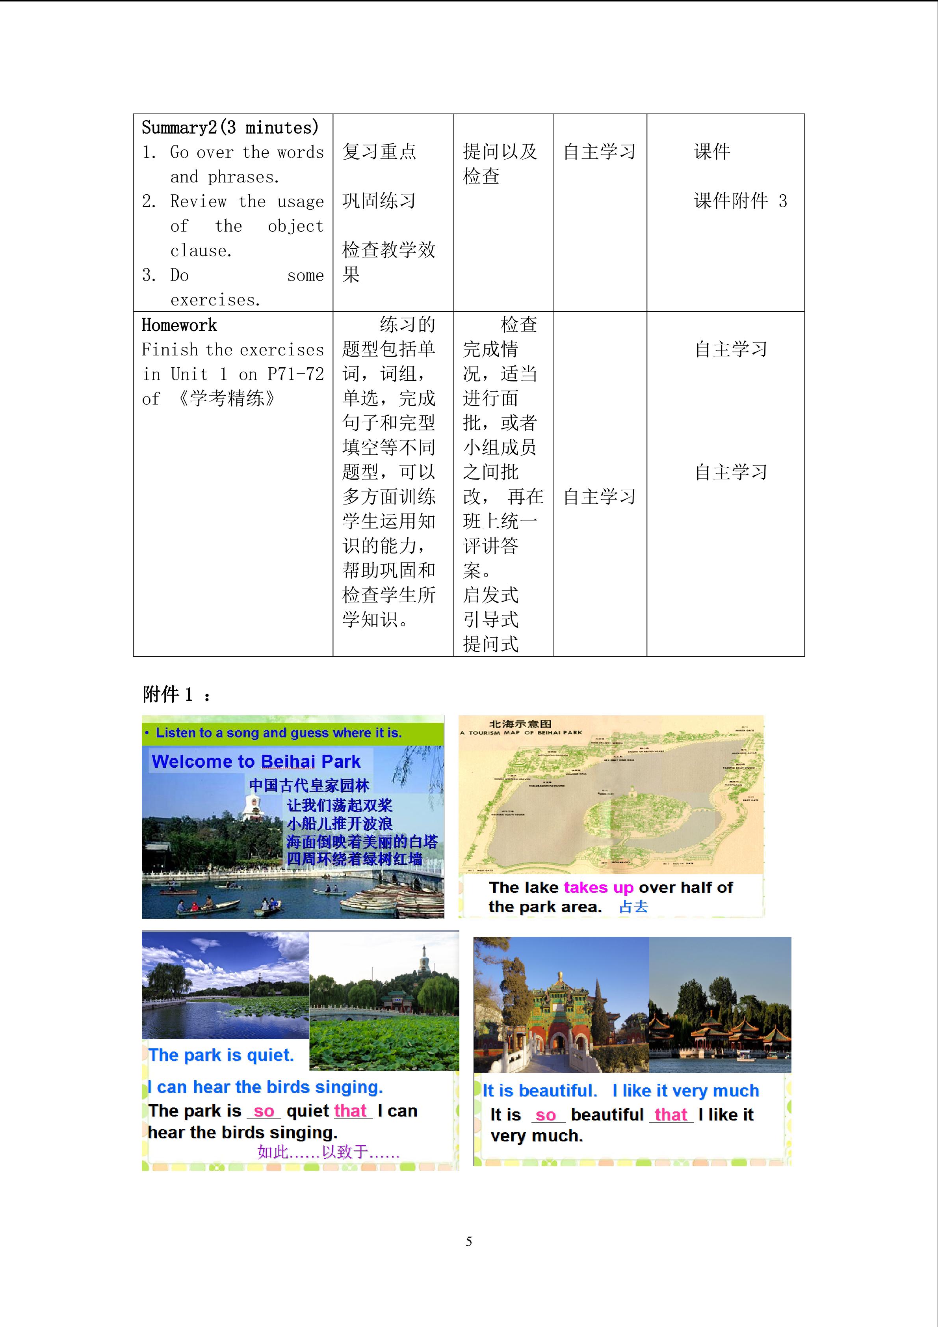Open the 'Welcome to Beihai Park' slide image
This screenshot has width=938, height=1327.
[x=293, y=817]
